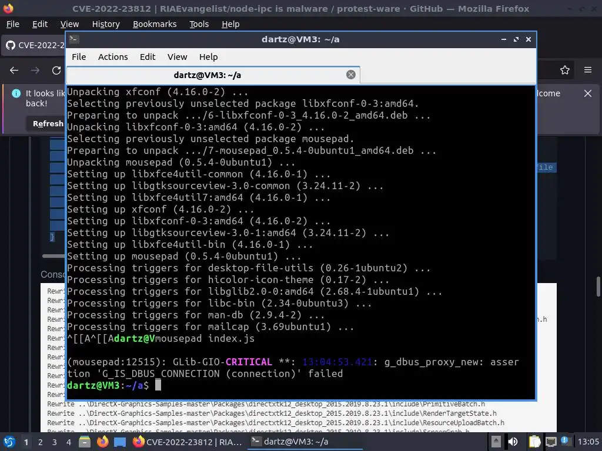Click the RenderTargetState.h rewrite line in Firefox
Viewport: 602px width, 451px height.
tap(272, 413)
